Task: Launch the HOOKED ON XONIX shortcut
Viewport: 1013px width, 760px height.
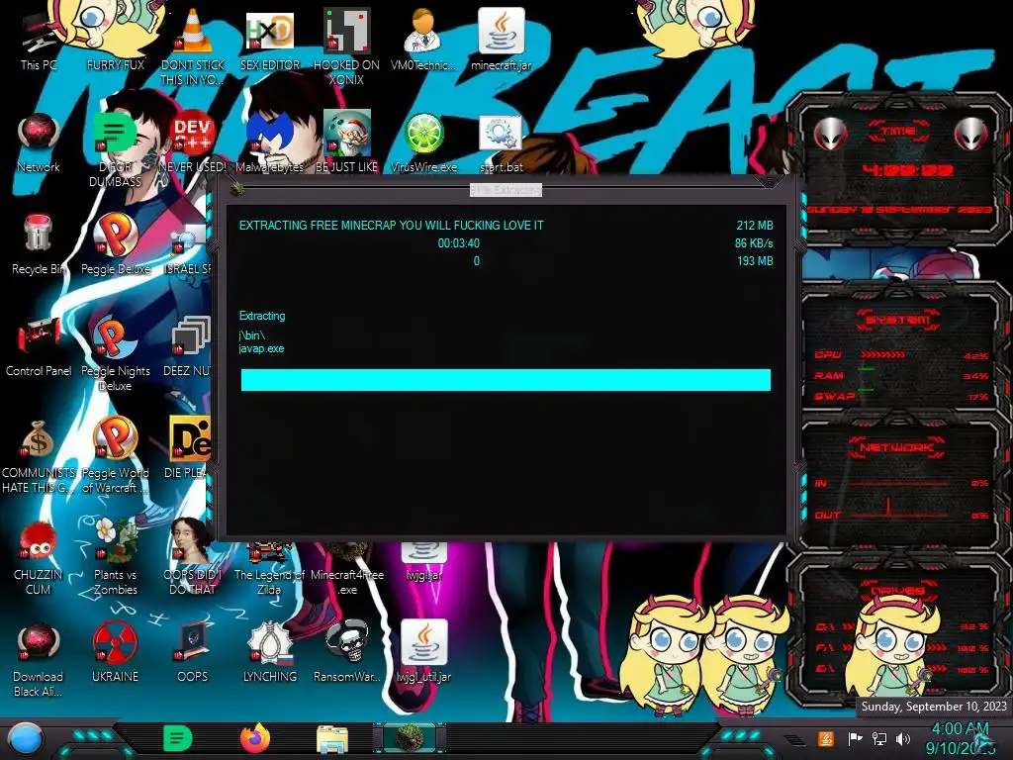Action: [x=346, y=46]
